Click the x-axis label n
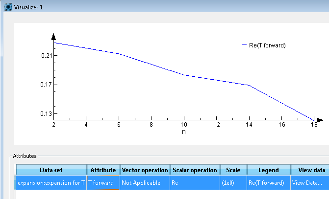 [184, 132]
